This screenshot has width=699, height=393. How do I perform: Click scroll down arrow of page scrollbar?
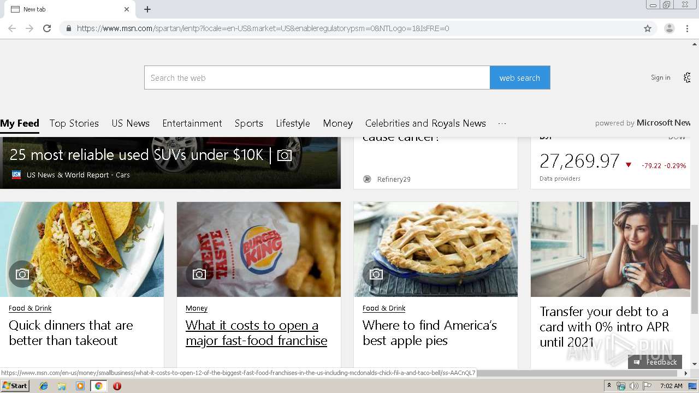pos(695,364)
